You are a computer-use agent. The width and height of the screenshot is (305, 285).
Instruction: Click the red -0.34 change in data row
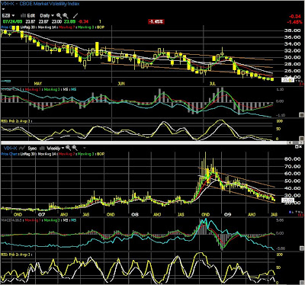point(83,21)
